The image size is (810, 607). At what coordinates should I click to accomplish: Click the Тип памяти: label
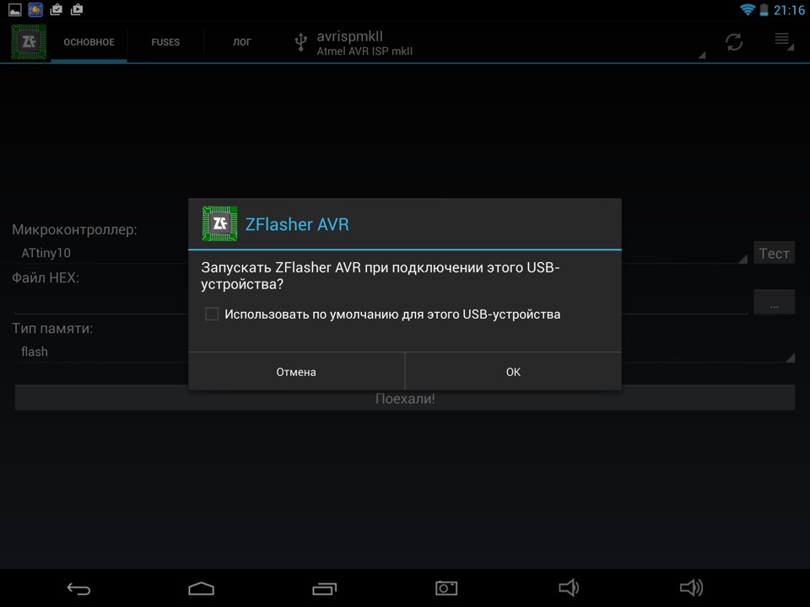click(52, 328)
